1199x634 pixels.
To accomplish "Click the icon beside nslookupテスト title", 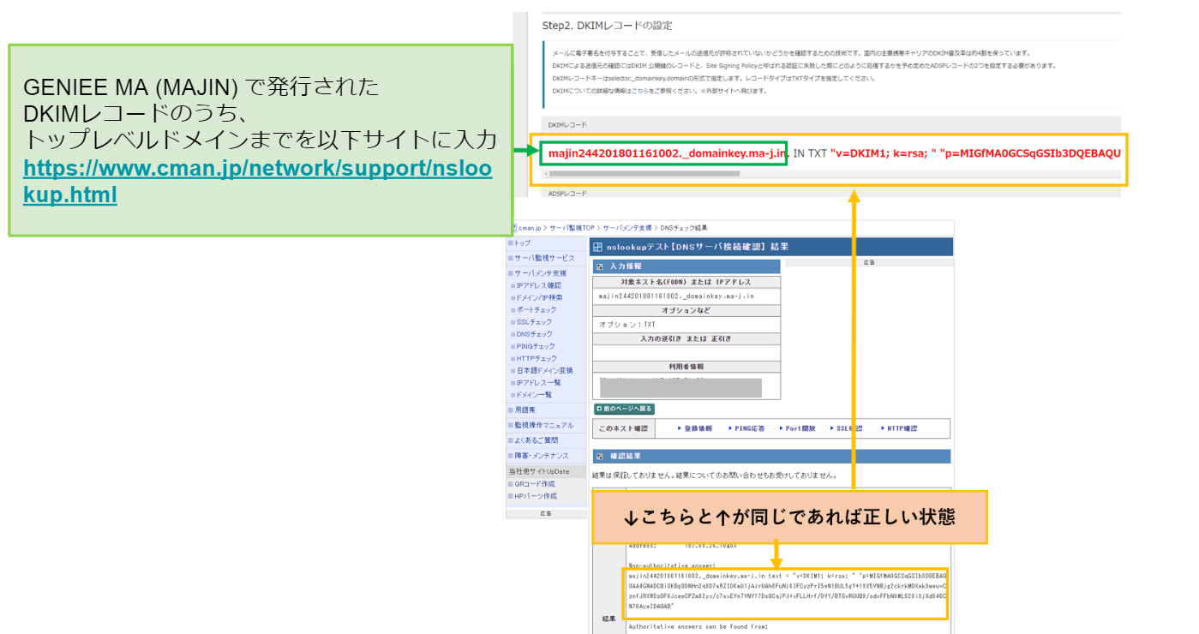I will (x=598, y=247).
